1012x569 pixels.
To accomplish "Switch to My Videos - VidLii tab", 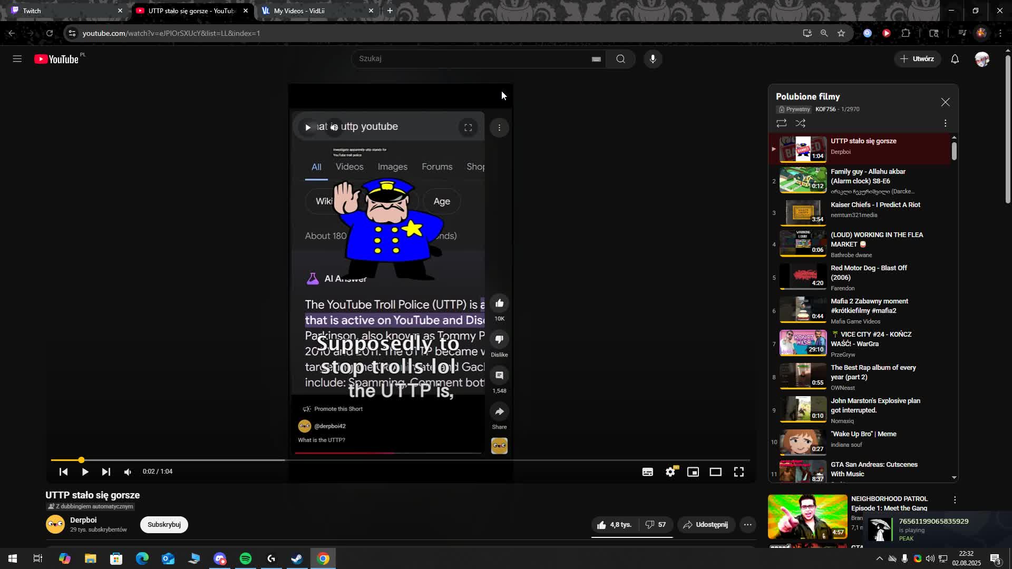I will [x=316, y=11].
